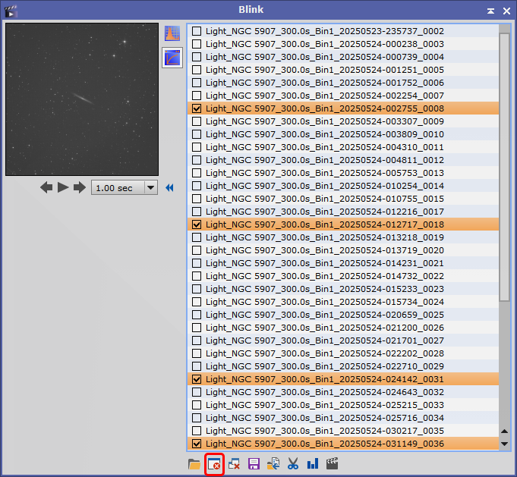The height and width of the screenshot is (477, 517).
Task: Select file ending 014231_0021
Action: [343, 263]
